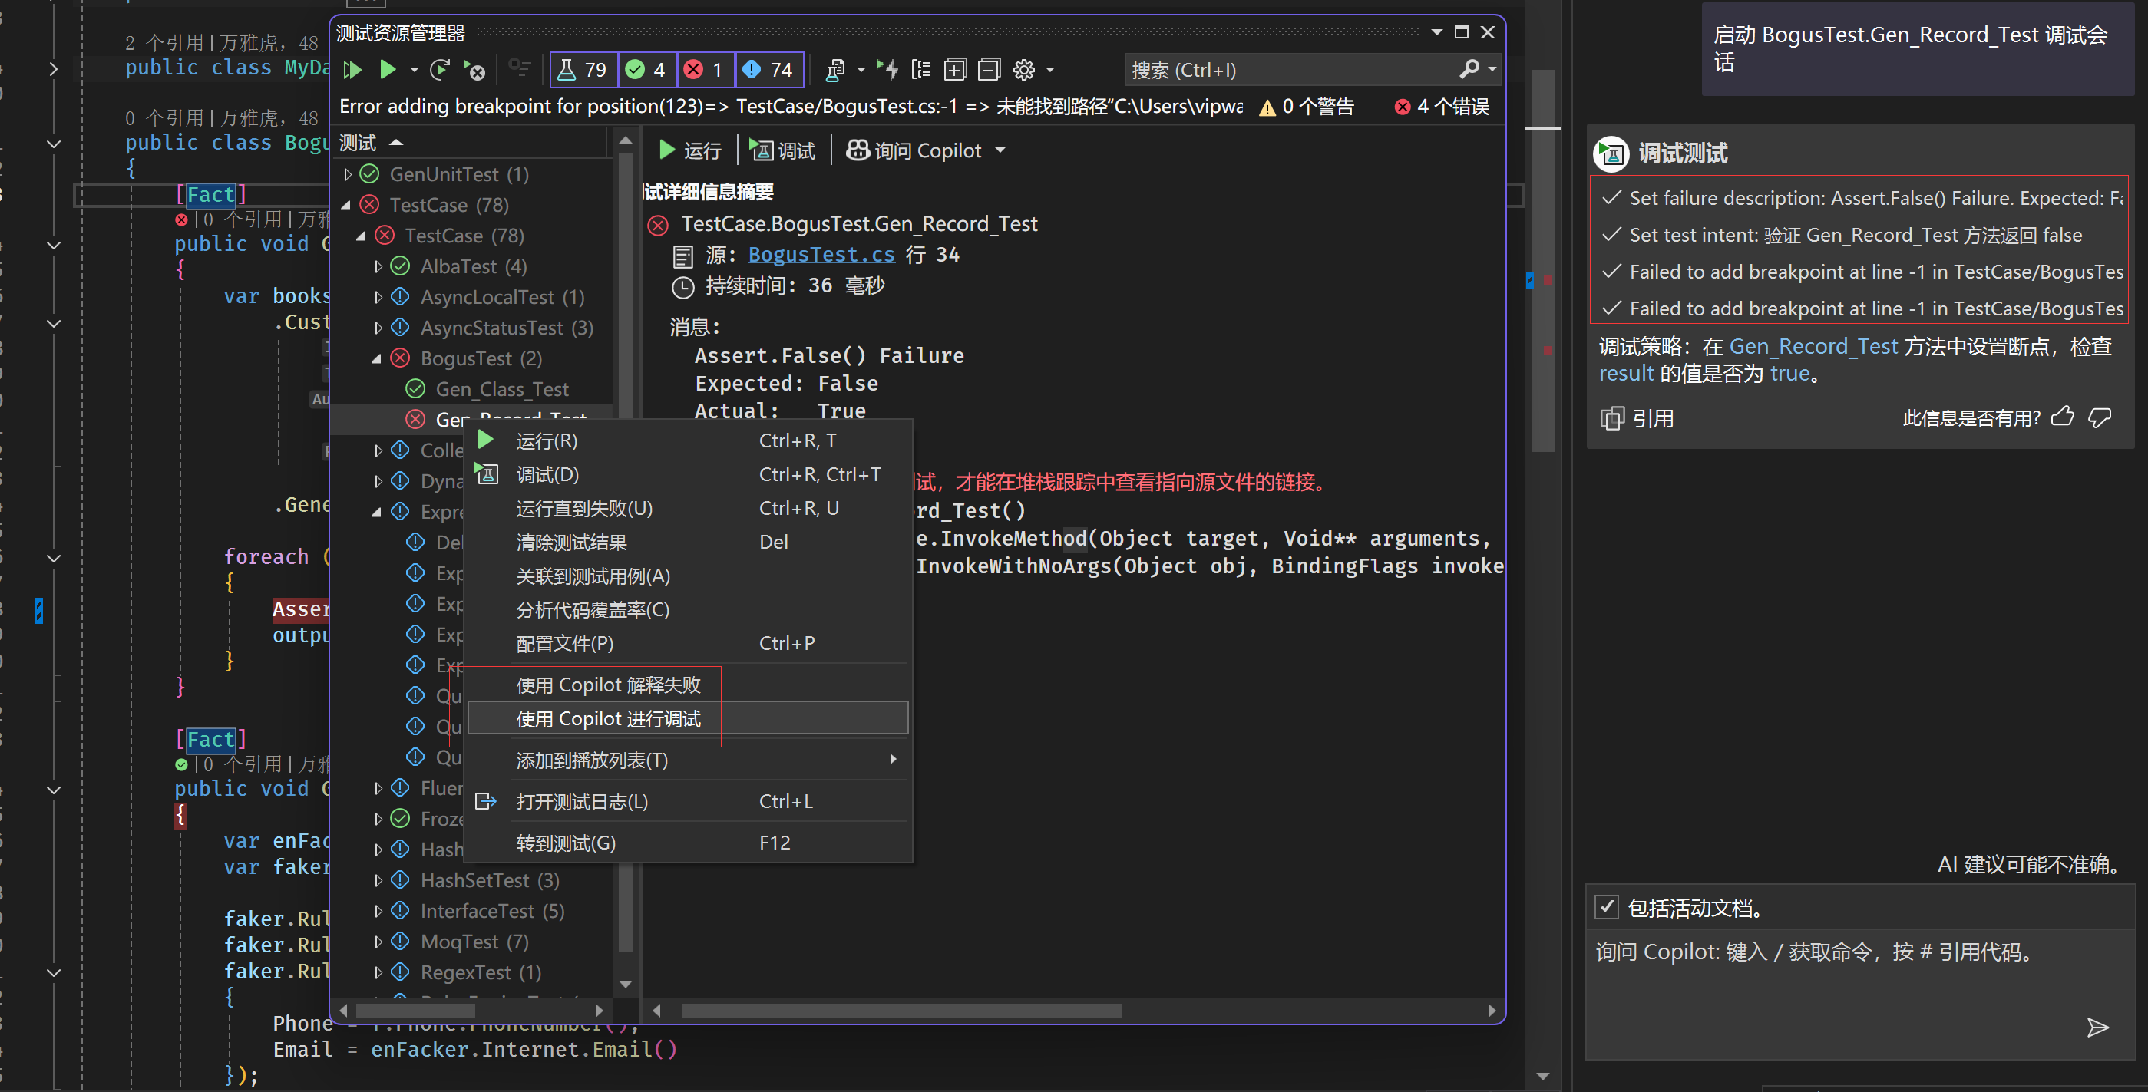Select InterfaceTest (5) in the tree
The width and height of the screenshot is (2148, 1092).
click(492, 911)
